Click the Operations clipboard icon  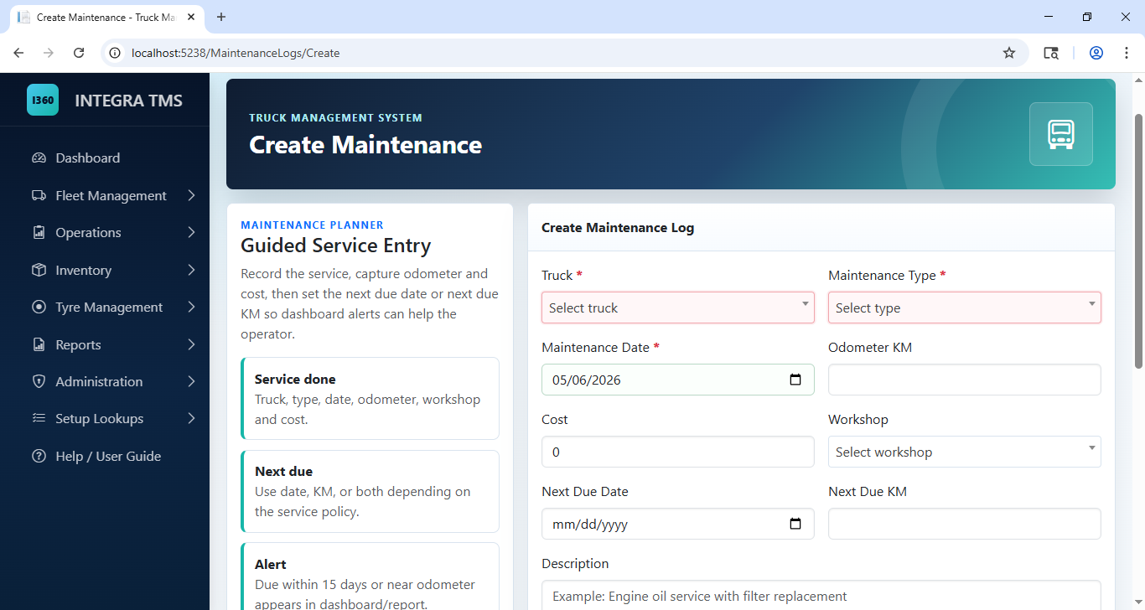39,233
